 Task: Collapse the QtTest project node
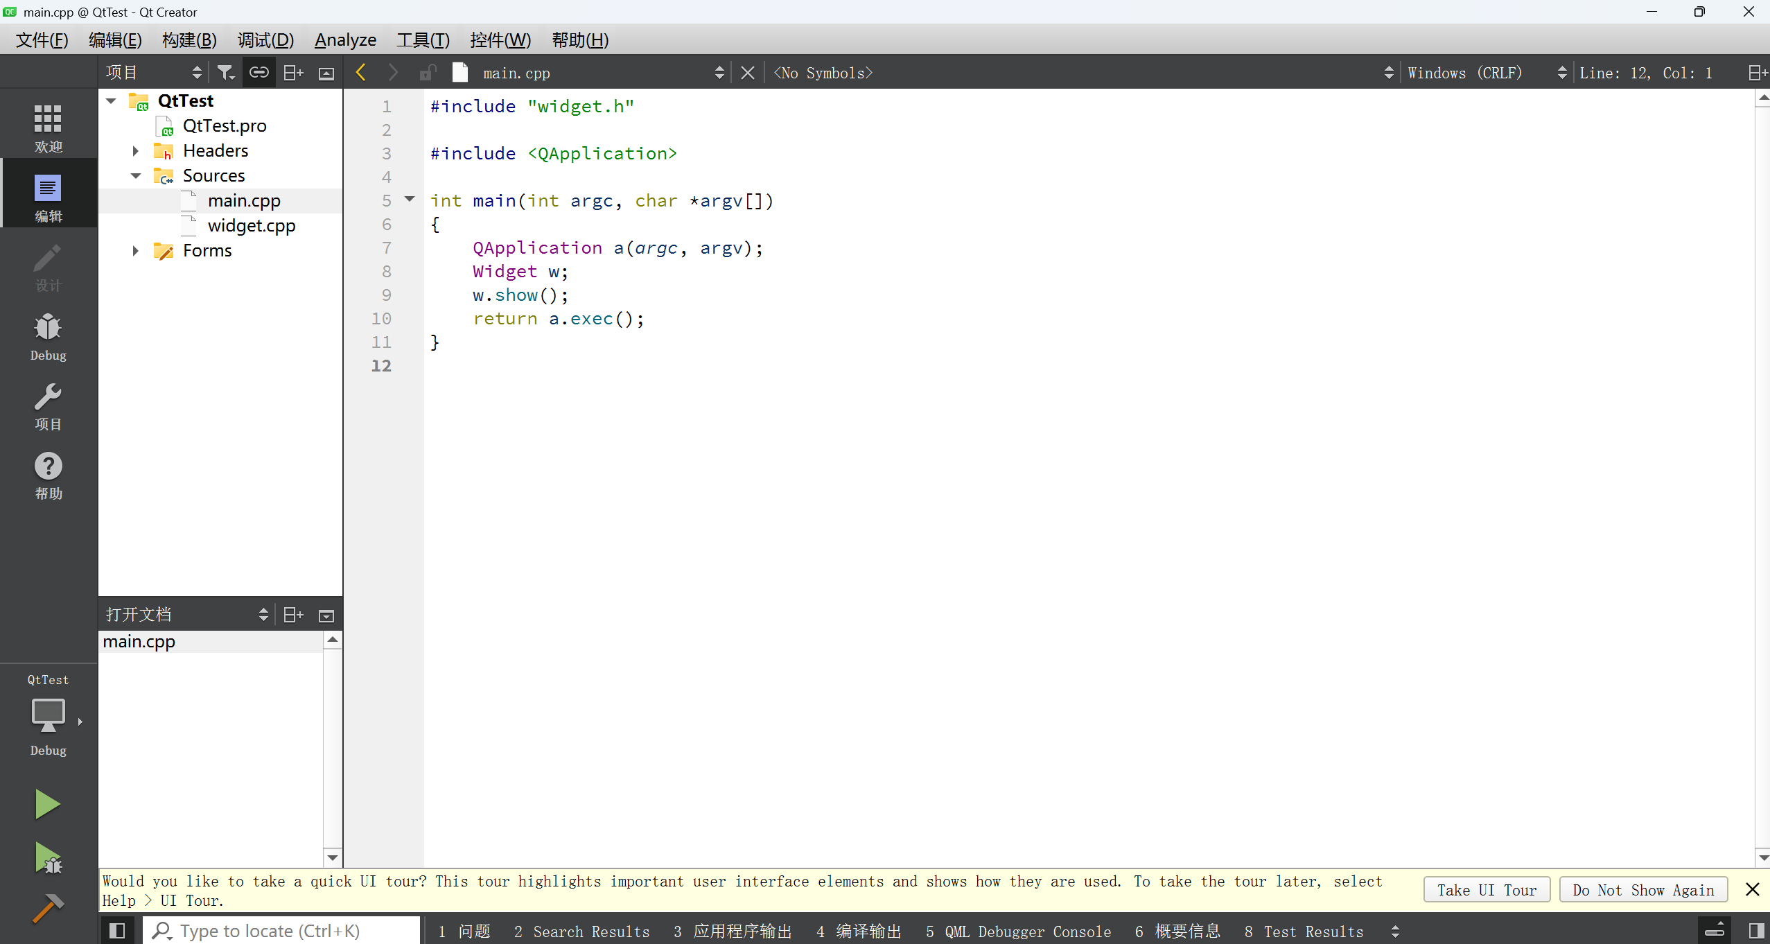point(111,101)
